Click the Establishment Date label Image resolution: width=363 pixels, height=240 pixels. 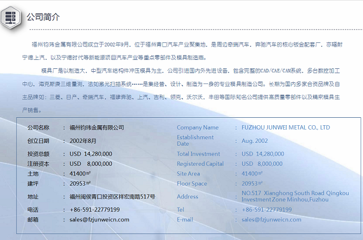pyautogui.click(x=195, y=140)
